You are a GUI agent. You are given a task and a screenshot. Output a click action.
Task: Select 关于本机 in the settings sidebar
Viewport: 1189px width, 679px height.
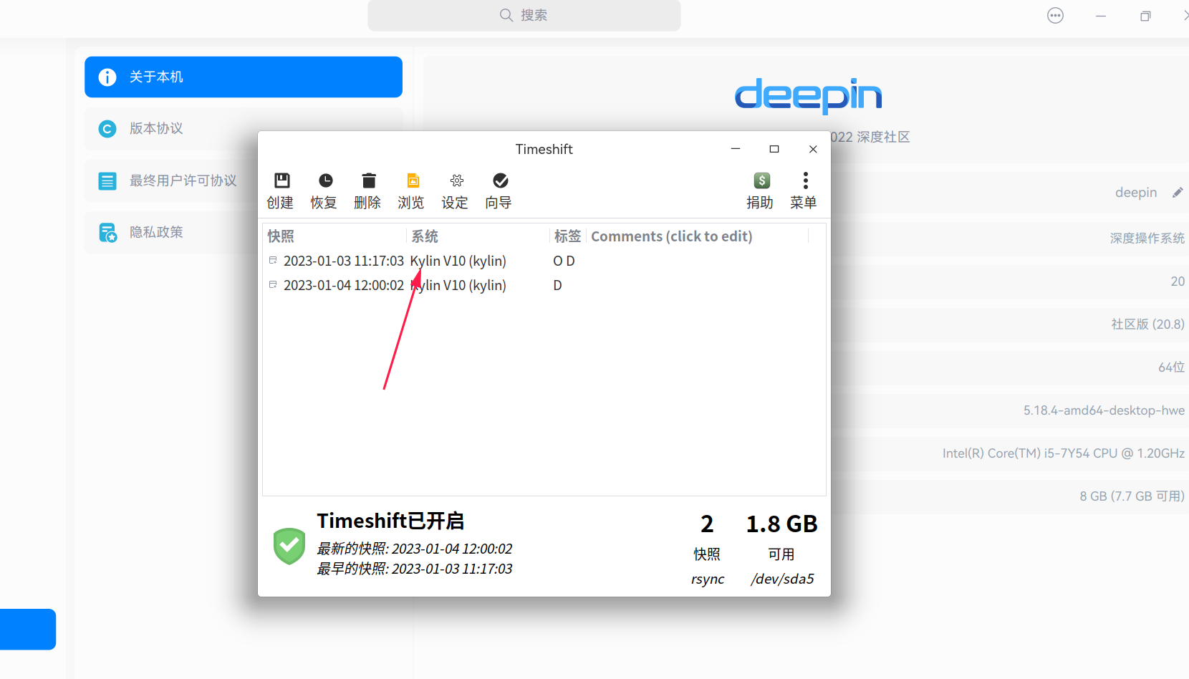244,77
